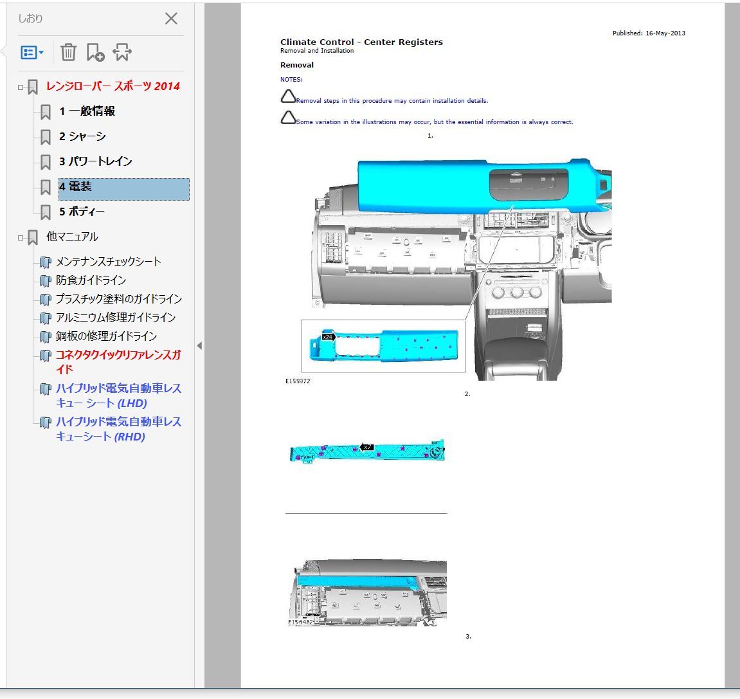Open the 他マニュアル bookmark
The image size is (740, 699).
(x=72, y=237)
